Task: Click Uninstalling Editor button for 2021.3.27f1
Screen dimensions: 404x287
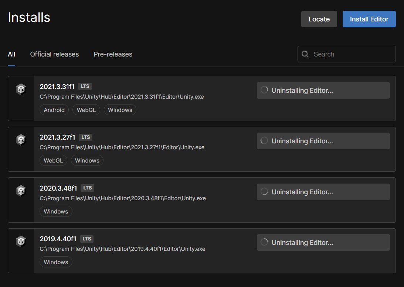Action: click(x=323, y=141)
